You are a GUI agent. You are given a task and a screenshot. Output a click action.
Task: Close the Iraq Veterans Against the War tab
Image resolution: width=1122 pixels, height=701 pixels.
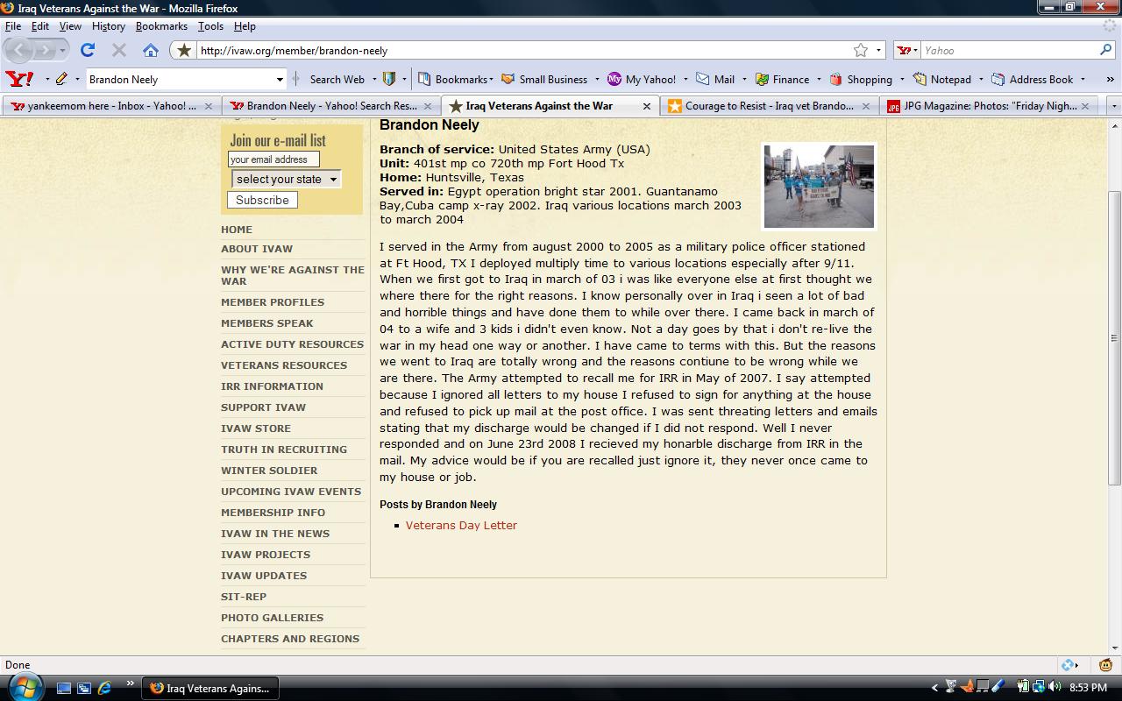pyautogui.click(x=647, y=106)
